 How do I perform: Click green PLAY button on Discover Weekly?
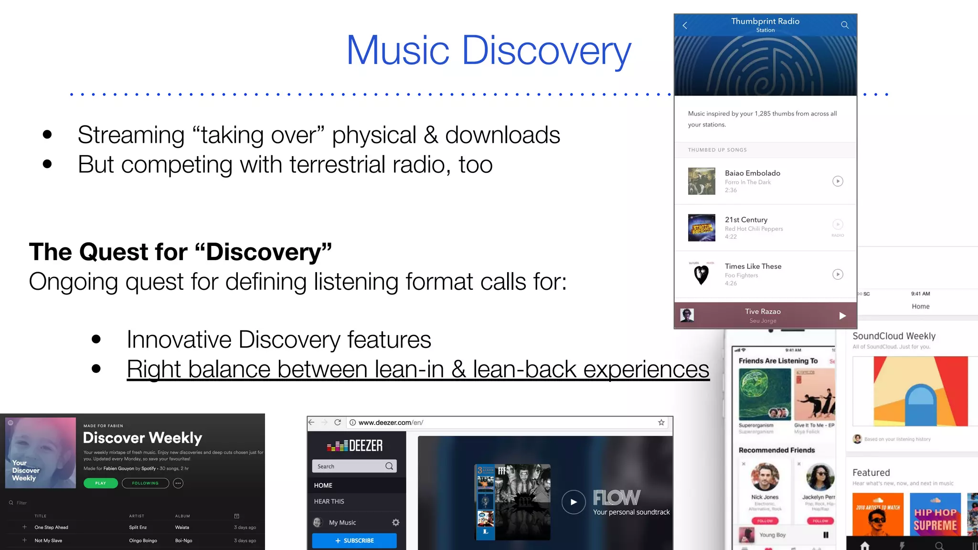[x=100, y=483]
